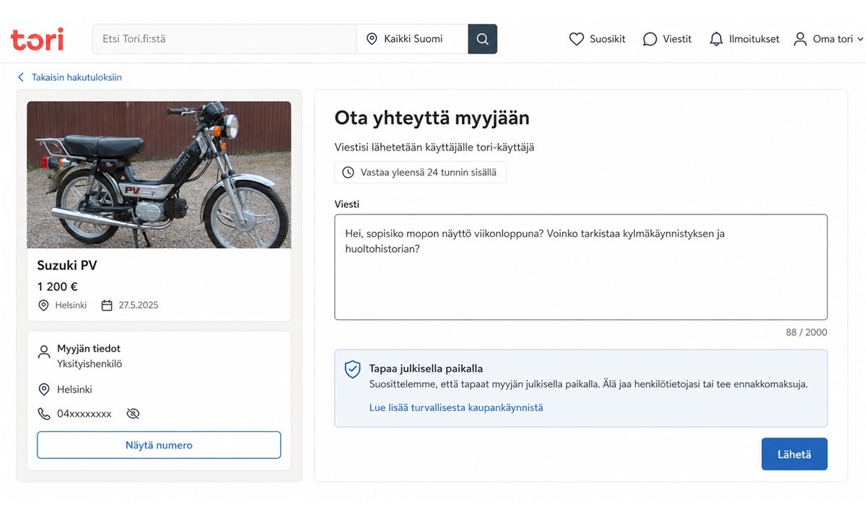Click inside the Viesti message text area

[x=581, y=267]
